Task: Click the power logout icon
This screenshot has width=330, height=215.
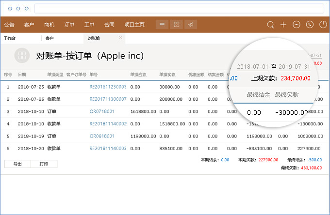Action: (323, 25)
